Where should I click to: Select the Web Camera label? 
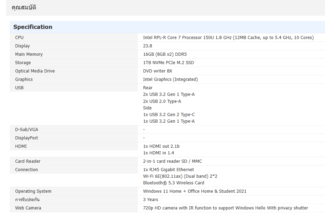(x=28, y=208)
